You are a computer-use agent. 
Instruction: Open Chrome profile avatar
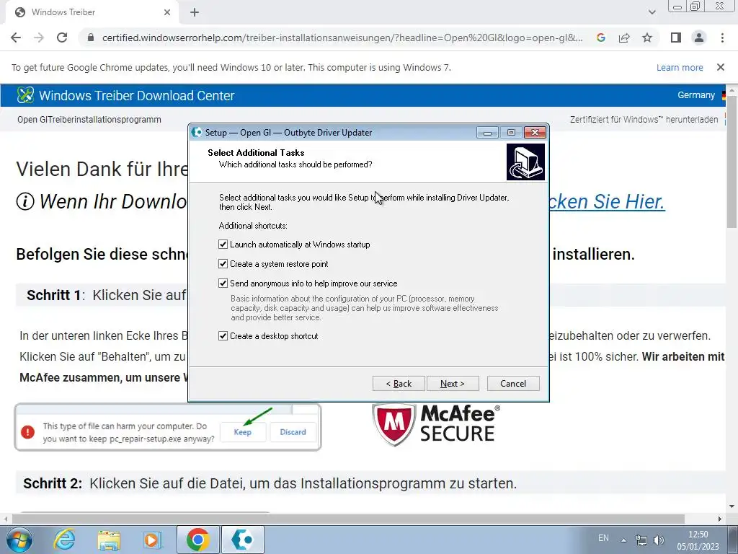coord(699,38)
